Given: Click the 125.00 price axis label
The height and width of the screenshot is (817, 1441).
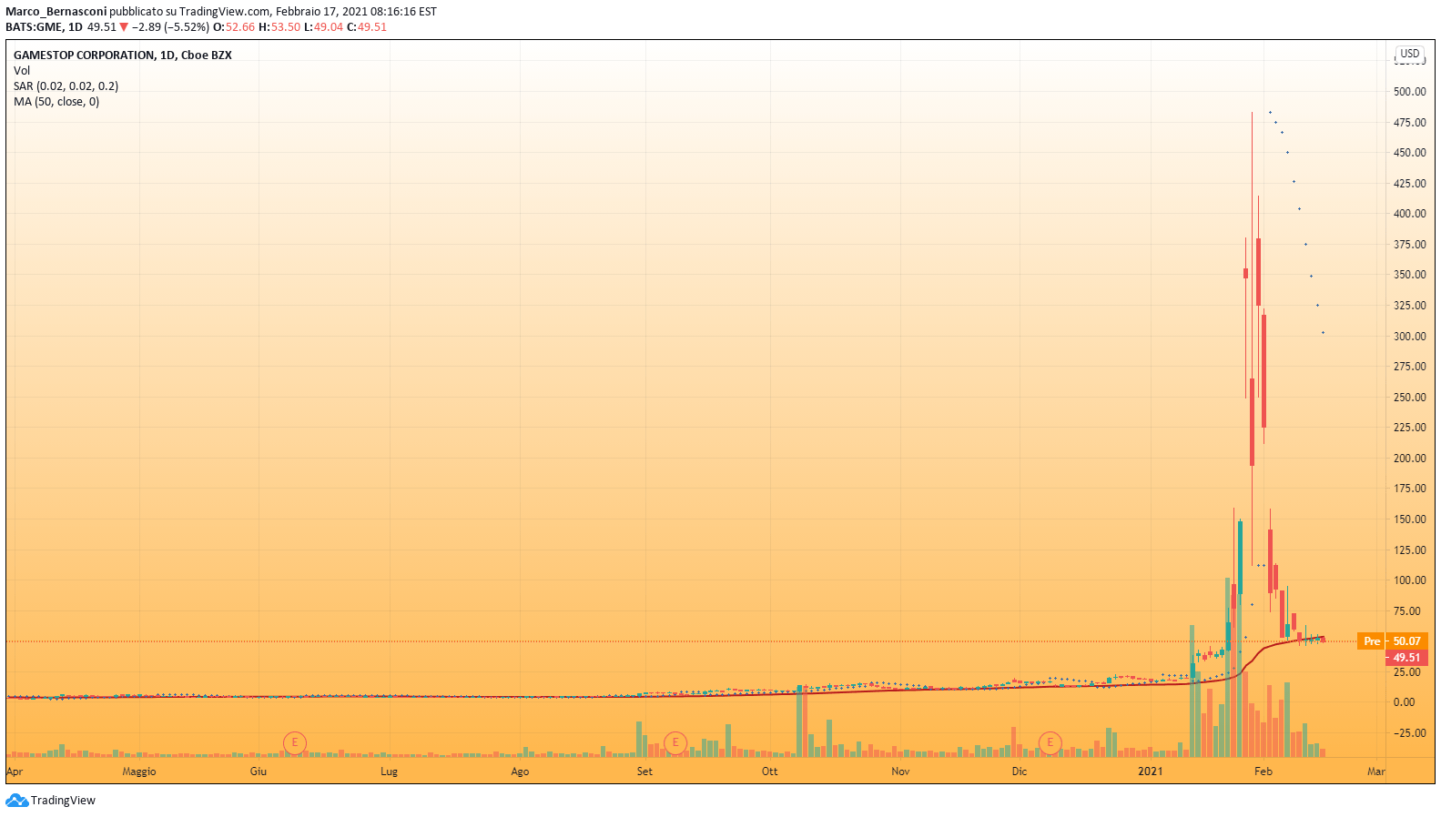Looking at the screenshot, I should [1410, 550].
